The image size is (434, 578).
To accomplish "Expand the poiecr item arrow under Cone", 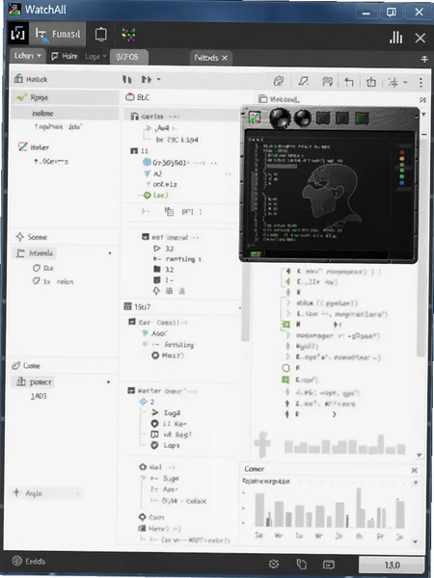I will (x=108, y=382).
